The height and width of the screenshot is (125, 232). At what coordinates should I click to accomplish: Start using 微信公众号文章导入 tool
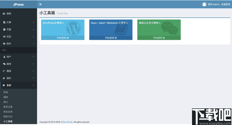pyautogui.click(x=159, y=38)
